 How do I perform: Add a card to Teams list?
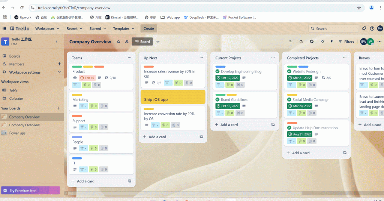[x=83, y=181]
